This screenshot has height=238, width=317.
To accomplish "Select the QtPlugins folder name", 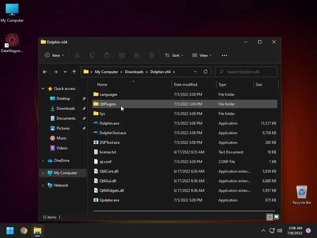I will (108, 104).
